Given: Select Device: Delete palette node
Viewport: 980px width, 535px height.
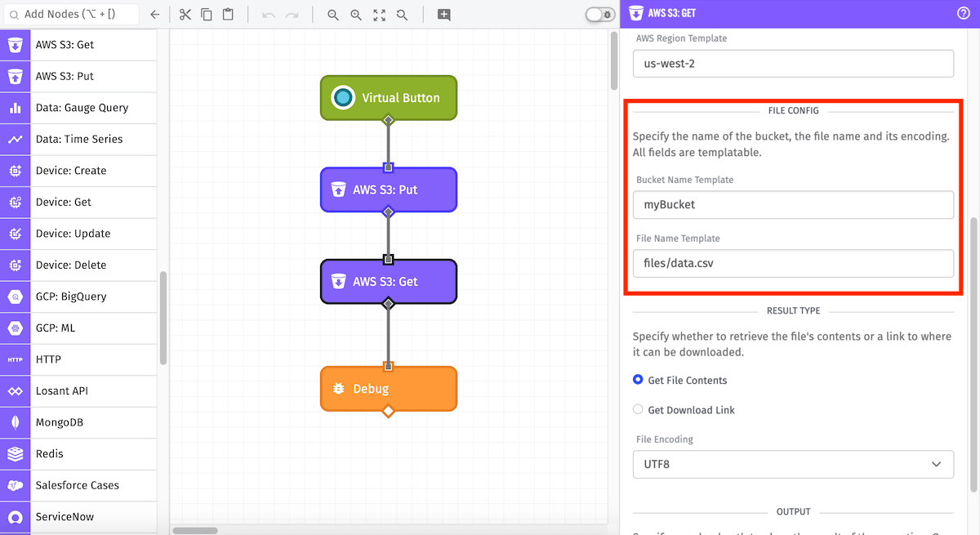Looking at the screenshot, I should 78,265.
